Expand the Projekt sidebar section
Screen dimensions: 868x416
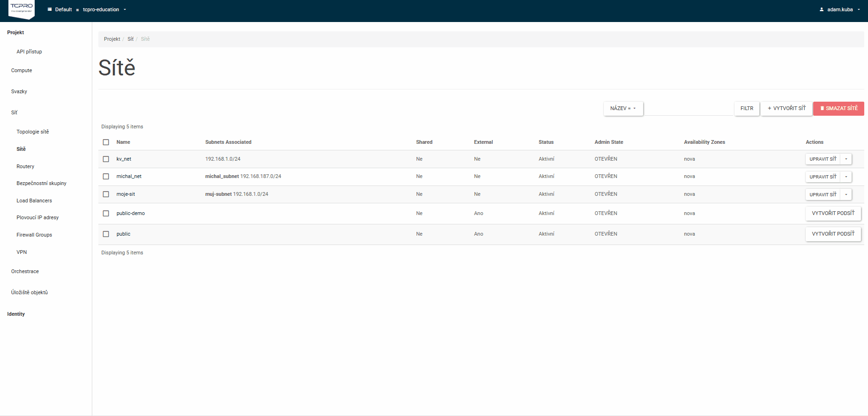pyautogui.click(x=15, y=32)
